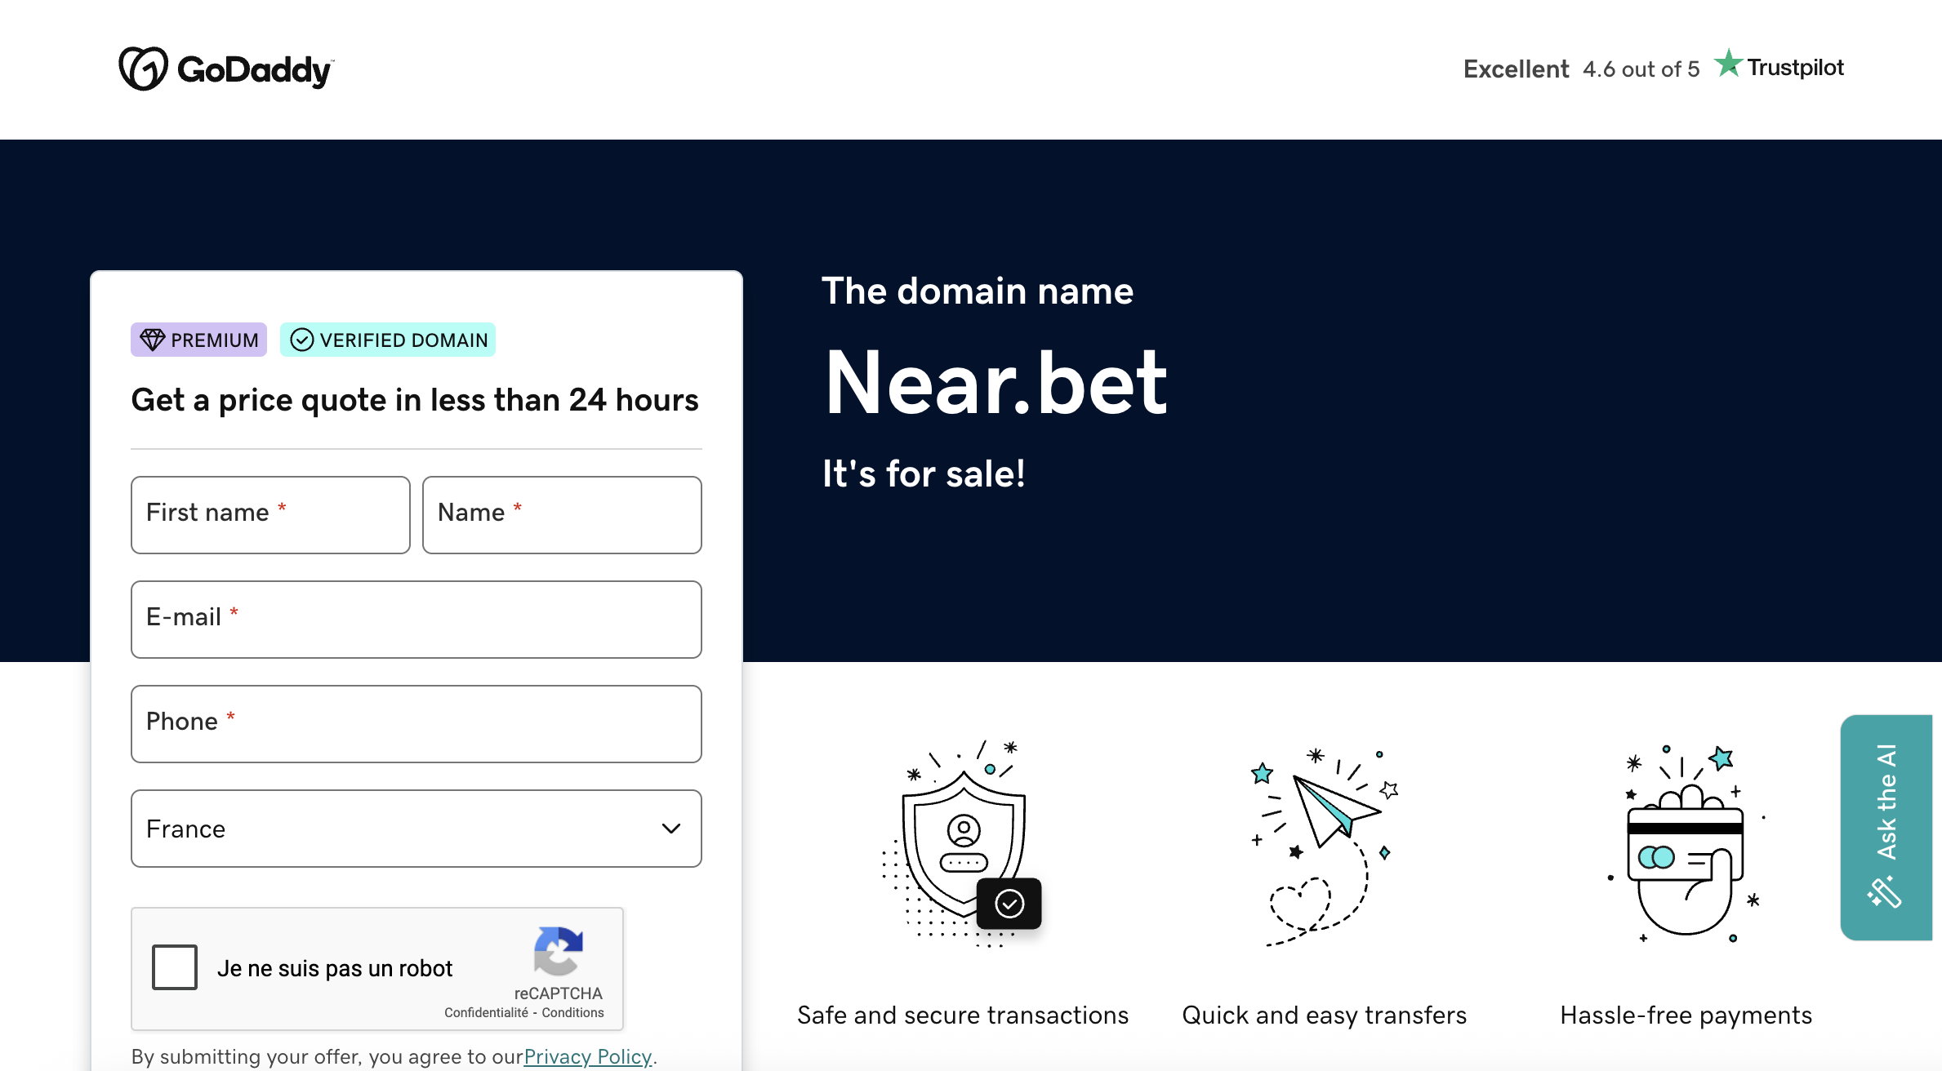Click the Verified Domain checkmark icon
Viewport: 1942px width, 1071px height.
301,340
